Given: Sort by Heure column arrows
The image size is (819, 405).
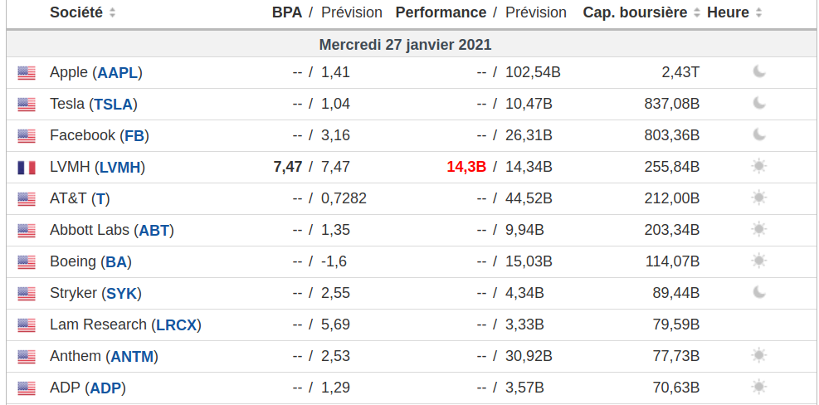Looking at the screenshot, I should coord(758,13).
